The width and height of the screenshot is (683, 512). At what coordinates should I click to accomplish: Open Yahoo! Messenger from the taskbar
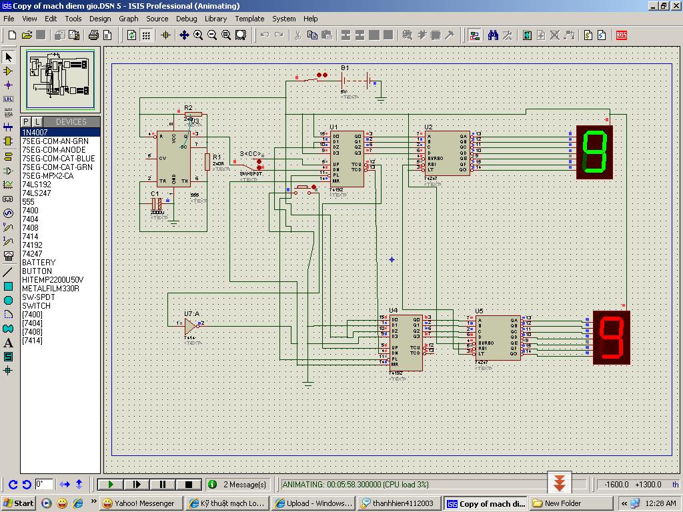tap(139, 503)
